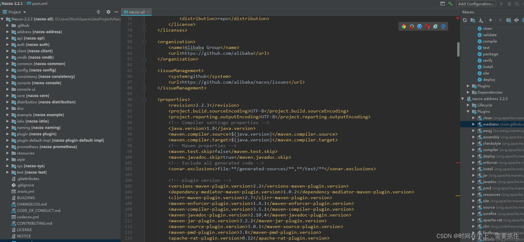Click Add Configuration button
This screenshot has width=524, height=242.
pyautogui.click(x=476, y=4)
